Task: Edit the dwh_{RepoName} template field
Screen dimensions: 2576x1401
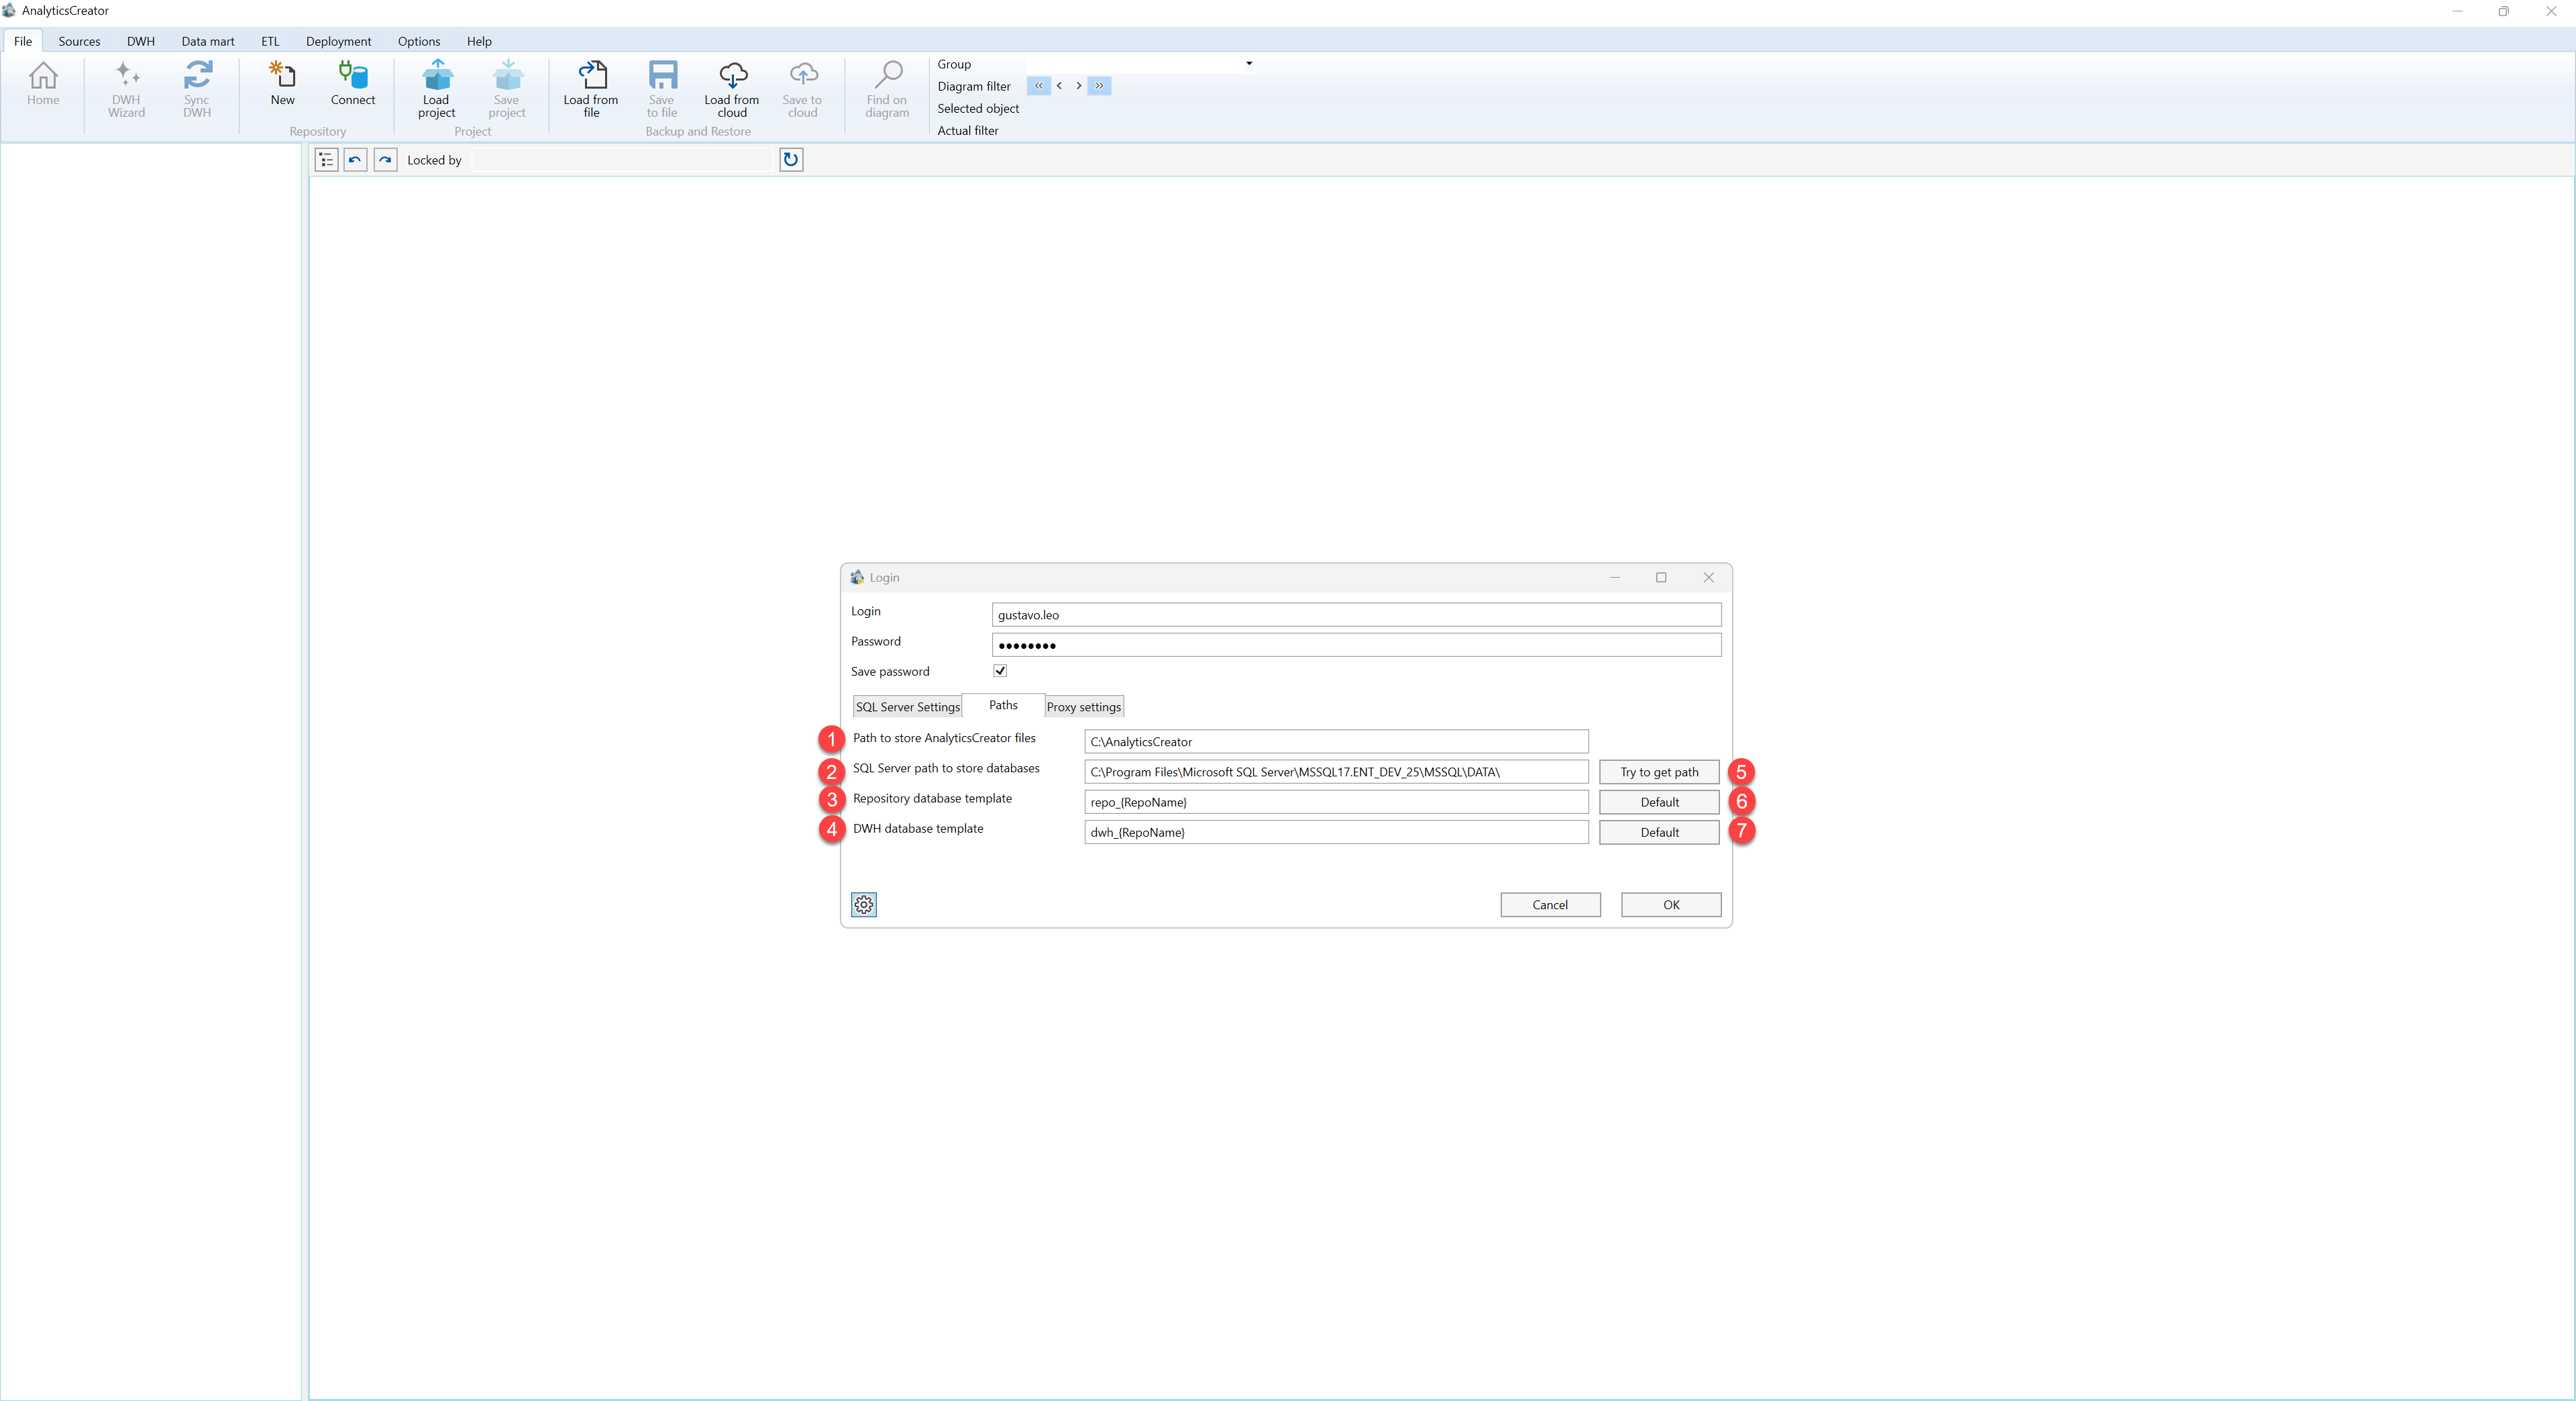Action: click(1336, 832)
